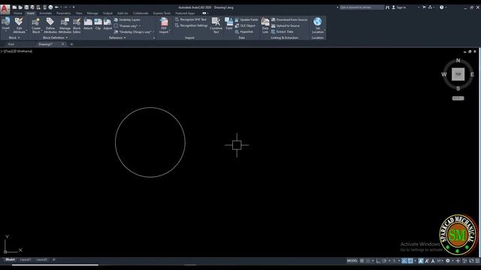Click Recognize SHX Text
Viewport: 481px width, 270px height.
point(191,19)
